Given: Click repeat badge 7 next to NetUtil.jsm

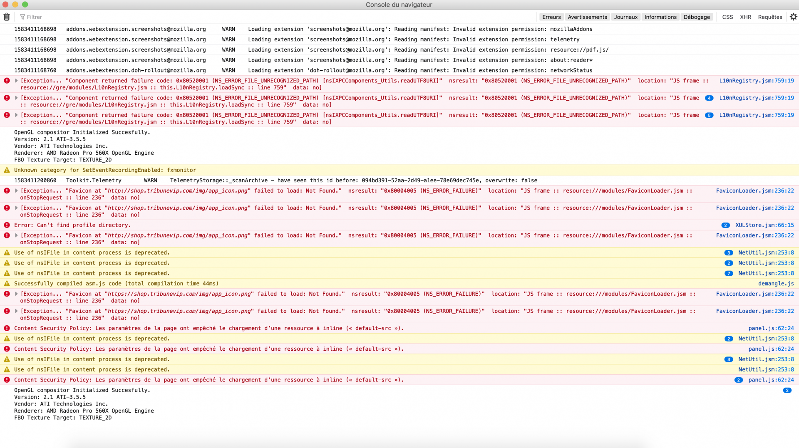Looking at the screenshot, I should (x=729, y=274).
